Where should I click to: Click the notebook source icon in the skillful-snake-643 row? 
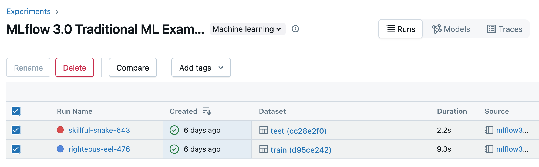tap(489, 130)
